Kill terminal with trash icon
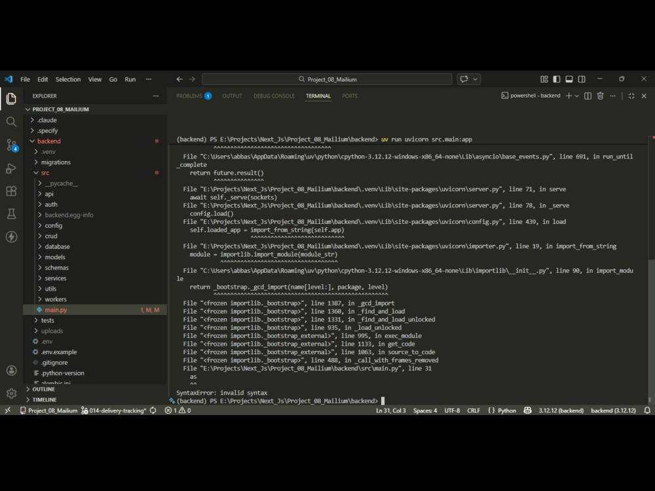 (x=600, y=96)
